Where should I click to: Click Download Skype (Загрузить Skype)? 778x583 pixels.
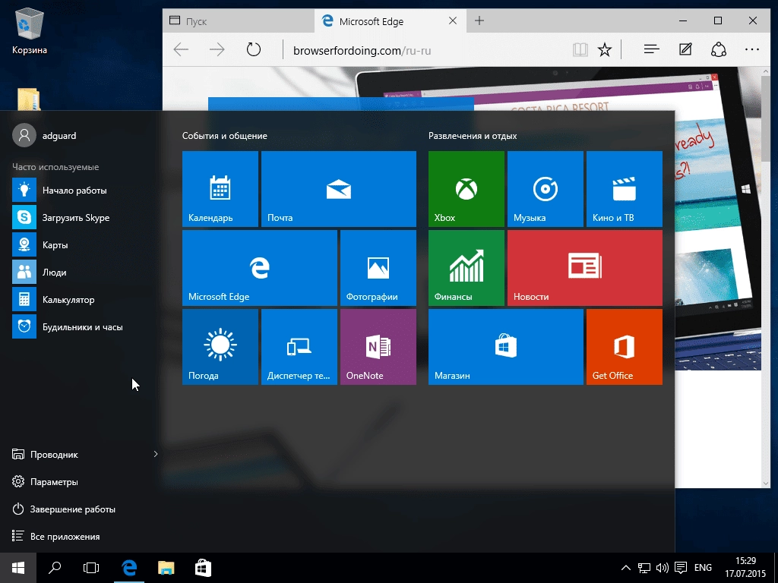79,218
